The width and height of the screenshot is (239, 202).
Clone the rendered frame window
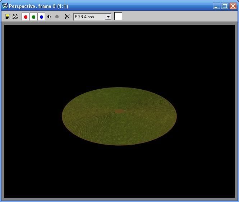(x=15, y=17)
